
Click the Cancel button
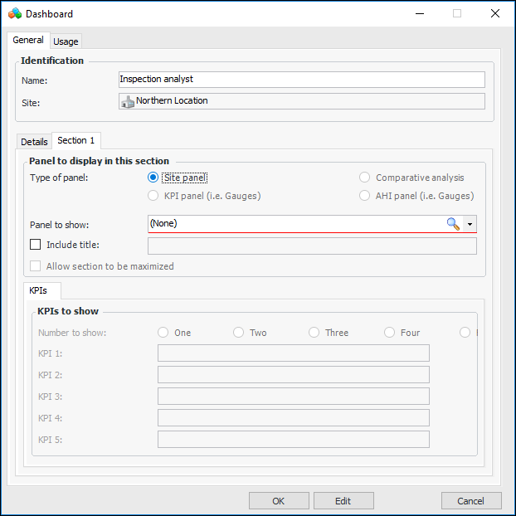click(471, 501)
